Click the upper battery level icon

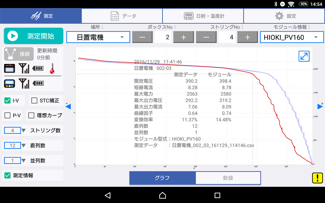coord(38,68)
